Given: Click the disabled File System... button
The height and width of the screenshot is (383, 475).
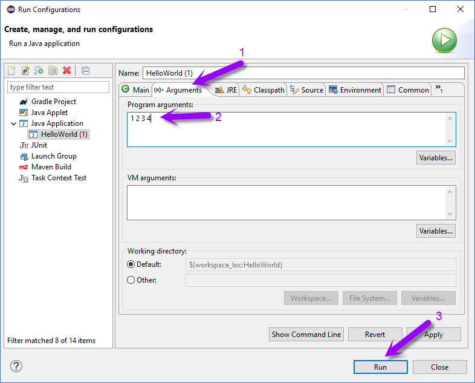Looking at the screenshot, I should 370,298.
